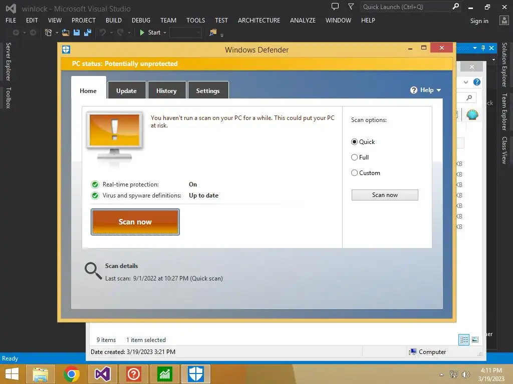513x384 pixels.
Task: Open the Solution Explorer side tab
Action: pyautogui.click(x=504, y=64)
